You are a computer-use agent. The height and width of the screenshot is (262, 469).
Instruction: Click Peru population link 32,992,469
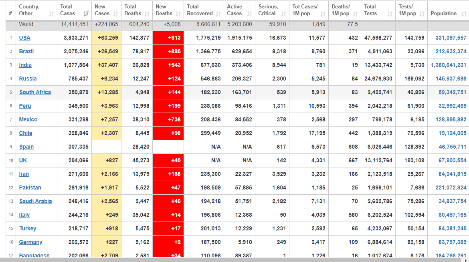(x=452, y=106)
